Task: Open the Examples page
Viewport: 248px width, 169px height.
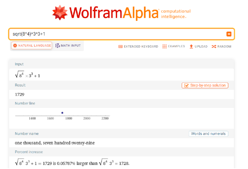Action: click(x=174, y=46)
